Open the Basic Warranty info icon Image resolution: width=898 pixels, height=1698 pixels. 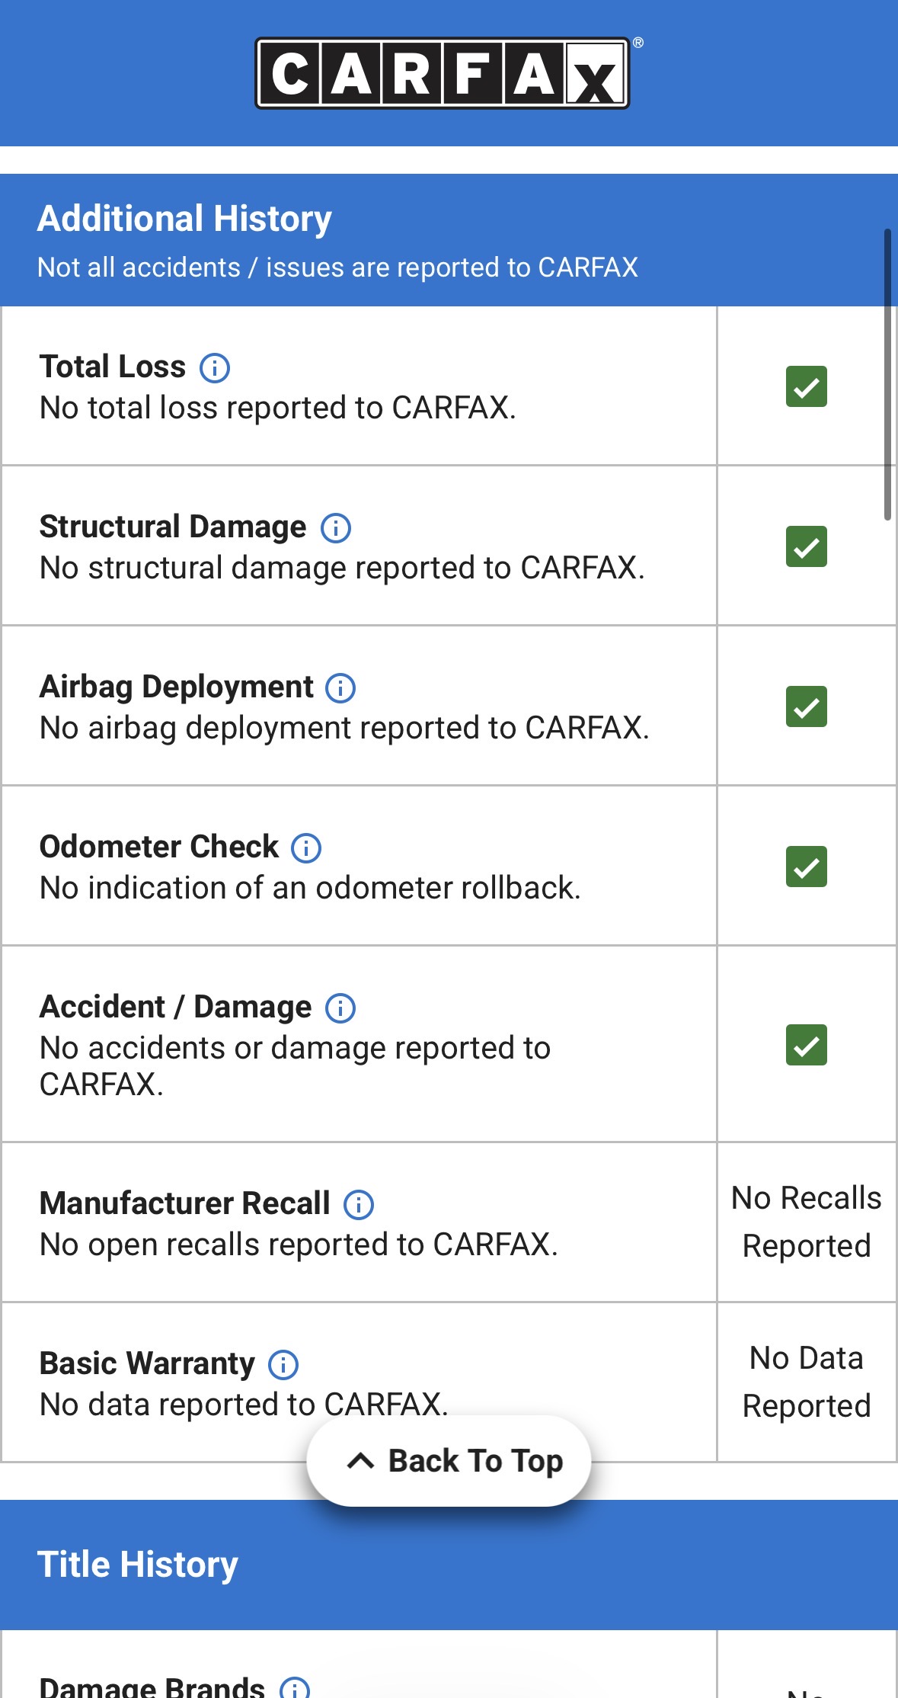283,1365
